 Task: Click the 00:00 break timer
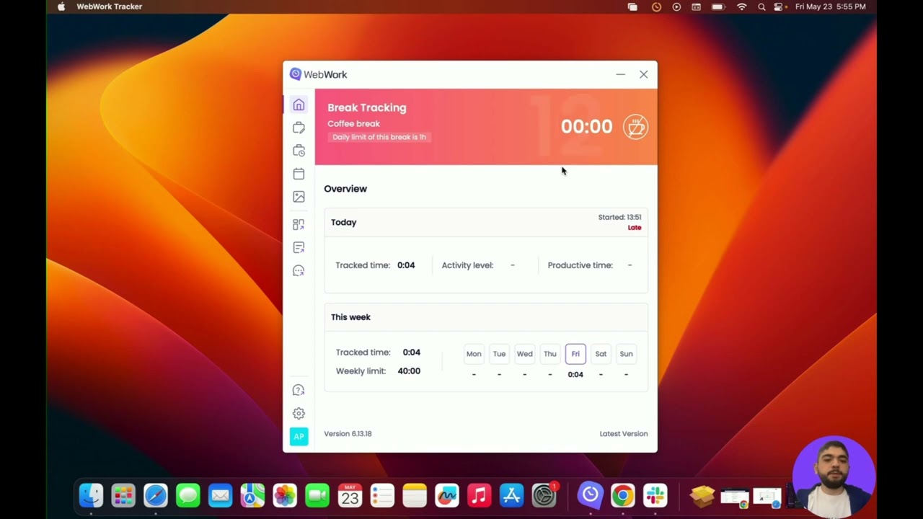(x=586, y=127)
